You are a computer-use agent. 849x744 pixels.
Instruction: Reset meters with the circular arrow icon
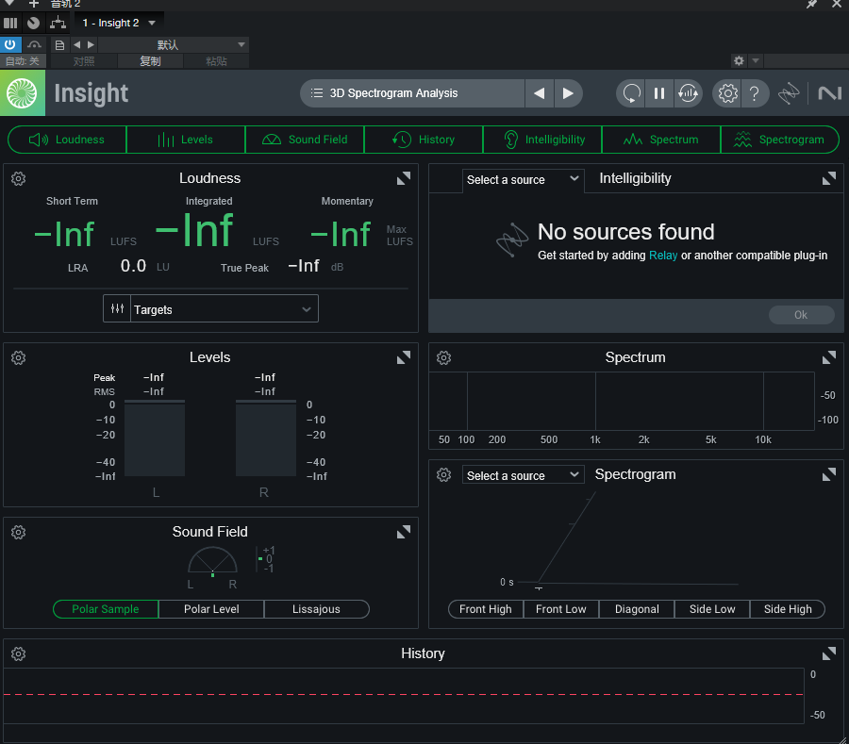point(631,93)
